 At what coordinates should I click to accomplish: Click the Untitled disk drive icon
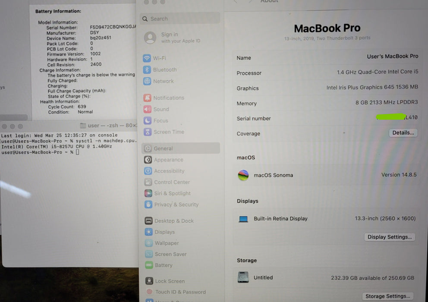pyautogui.click(x=243, y=277)
